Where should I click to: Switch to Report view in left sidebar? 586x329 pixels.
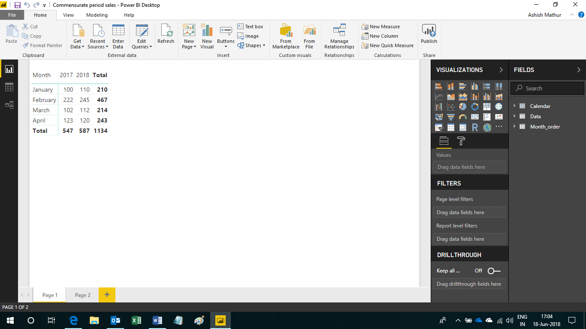coord(9,69)
